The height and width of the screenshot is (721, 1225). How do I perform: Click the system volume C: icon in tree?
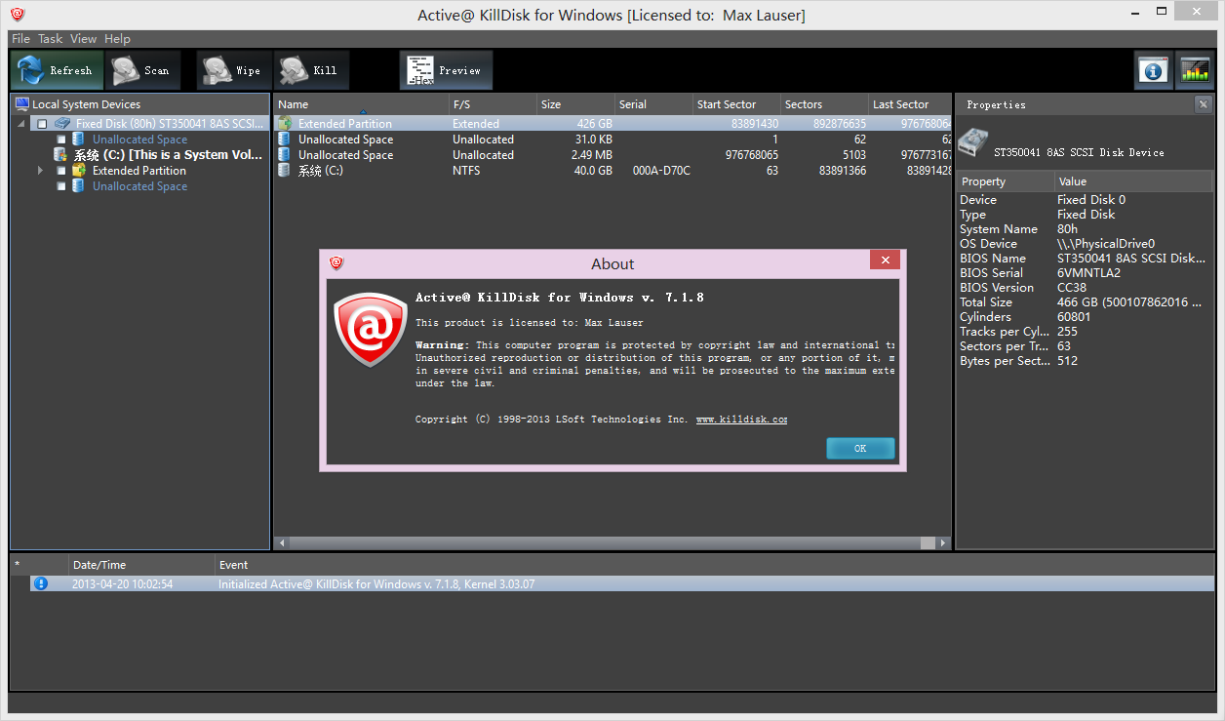coord(60,155)
